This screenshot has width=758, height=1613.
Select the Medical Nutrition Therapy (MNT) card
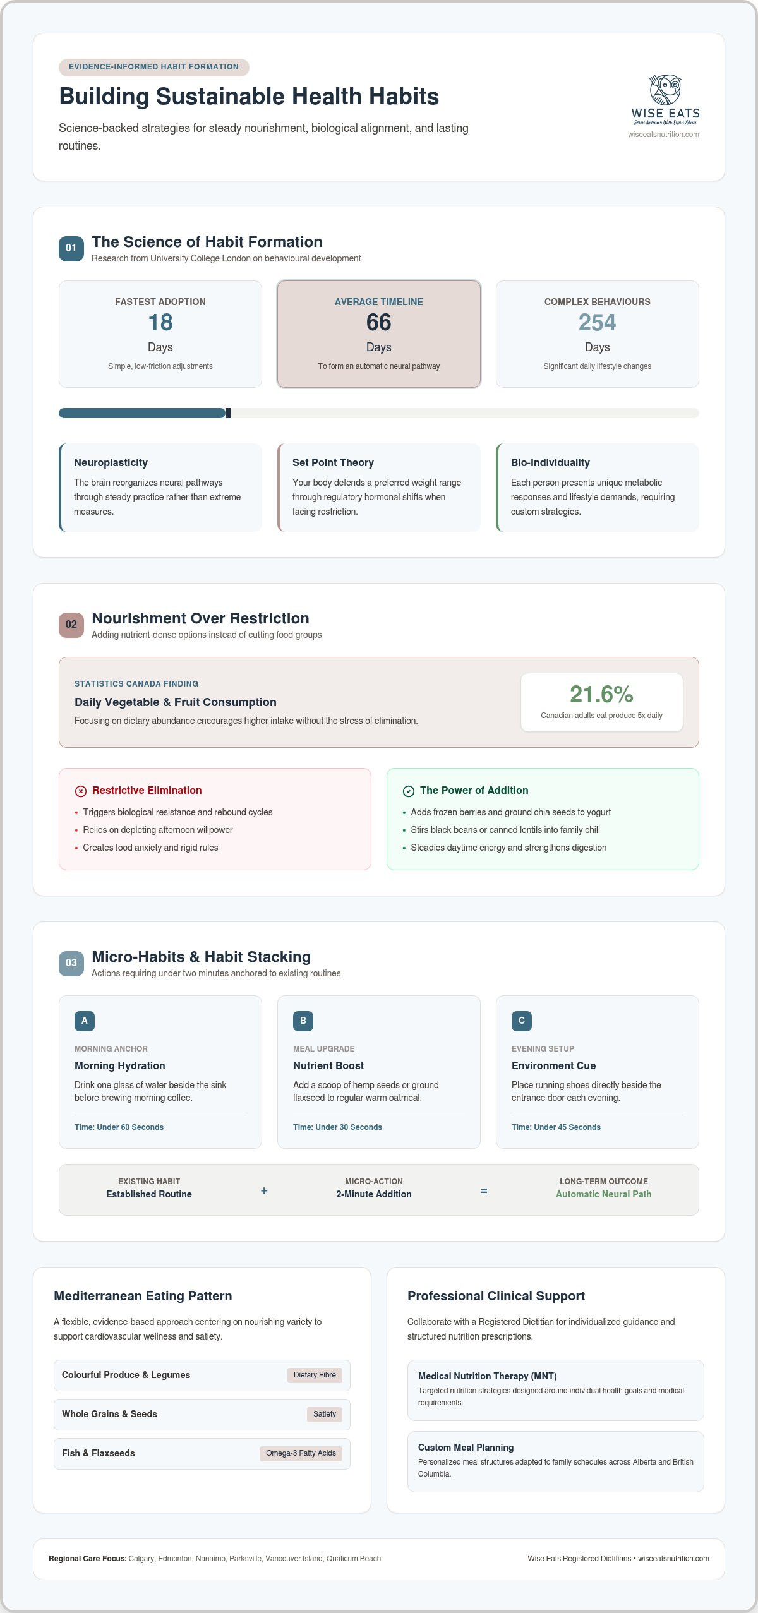pyautogui.click(x=556, y=1390)
